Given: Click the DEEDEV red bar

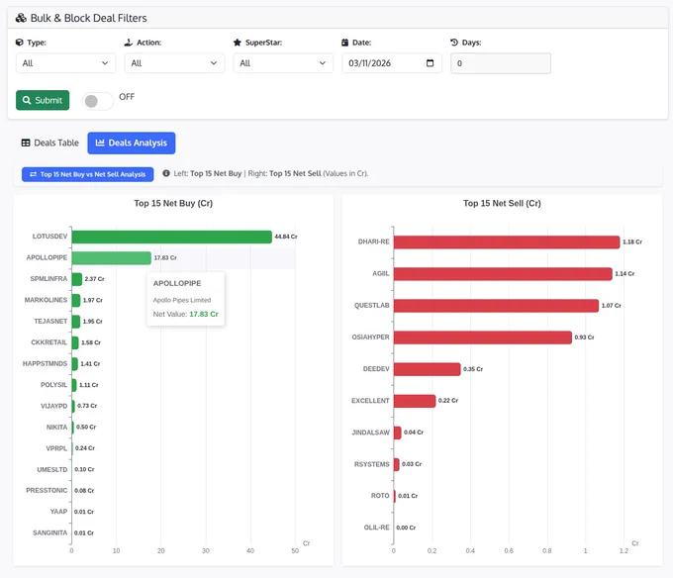Looking at the screenshot, I should 428,369.
